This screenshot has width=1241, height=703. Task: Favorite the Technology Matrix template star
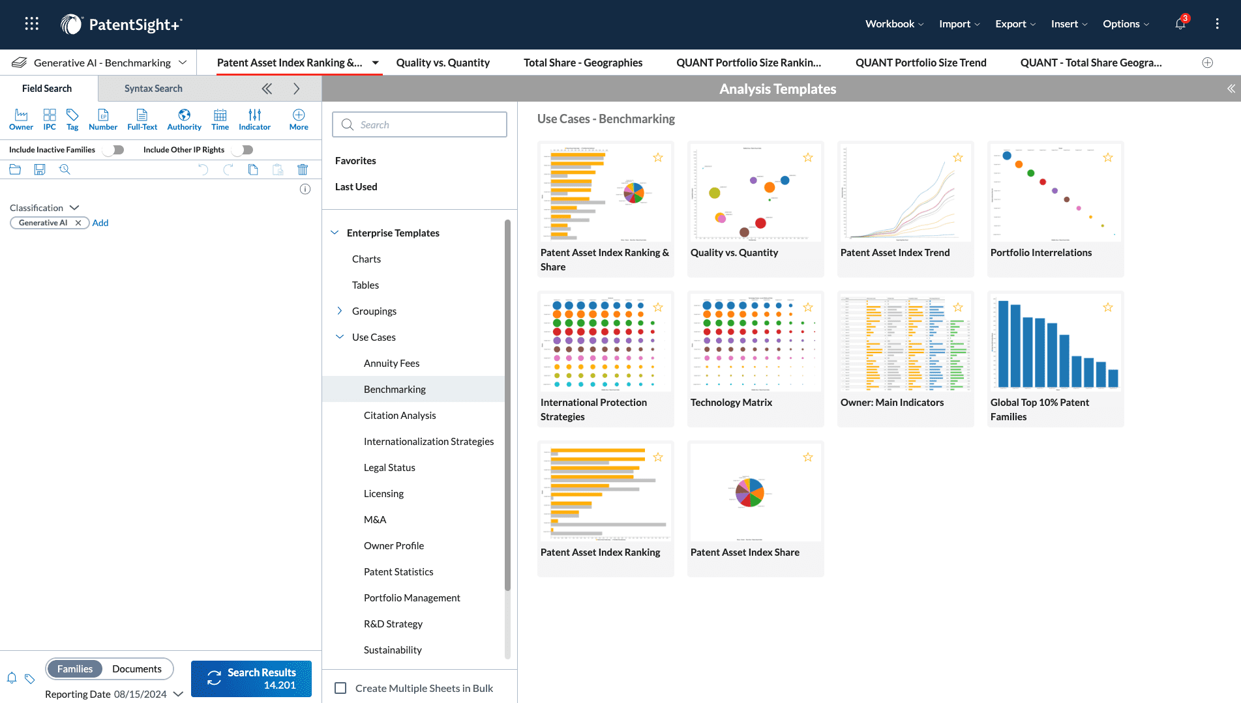pos(808,307)
